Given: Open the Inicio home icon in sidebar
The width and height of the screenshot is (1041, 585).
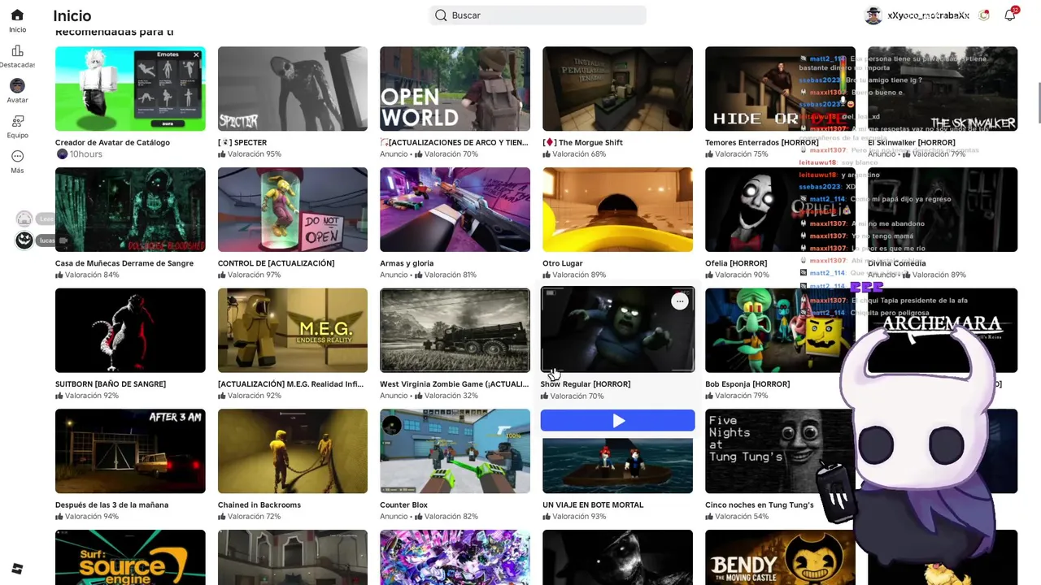Looking at the screenshot, I should 17,15.
